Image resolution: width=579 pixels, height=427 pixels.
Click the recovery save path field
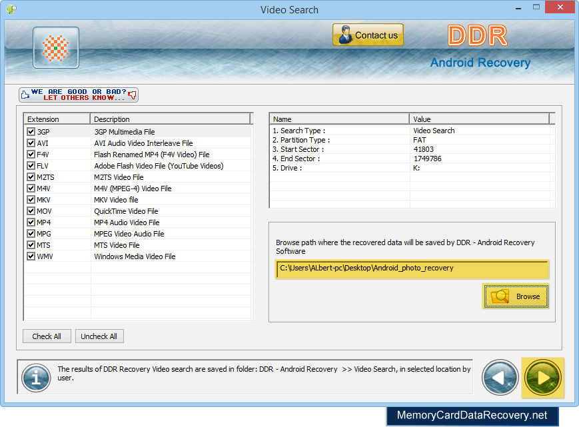(x=412, y=268)
